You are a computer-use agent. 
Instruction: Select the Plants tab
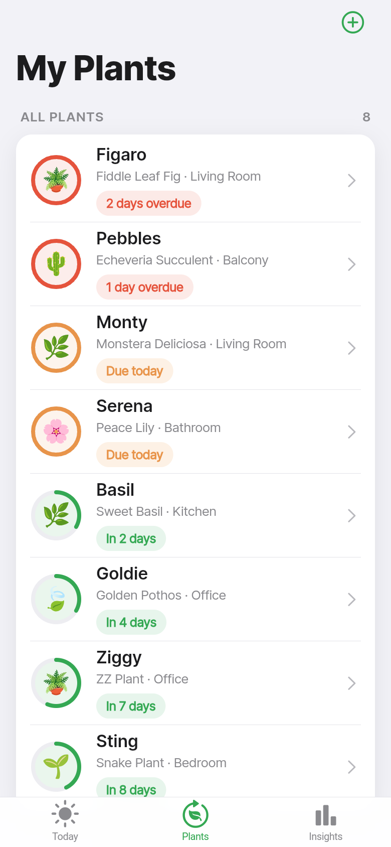click(x=195, y=821)
